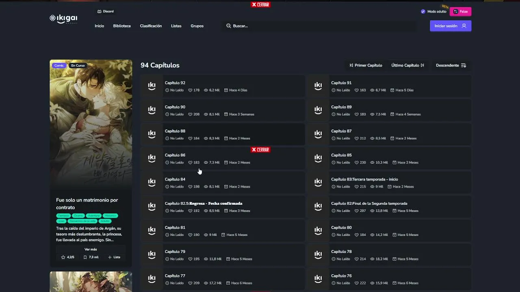Viewport: 520px width, 292px height.
Task: Add to Lista with plus button
Action: (x=114, y=257)
